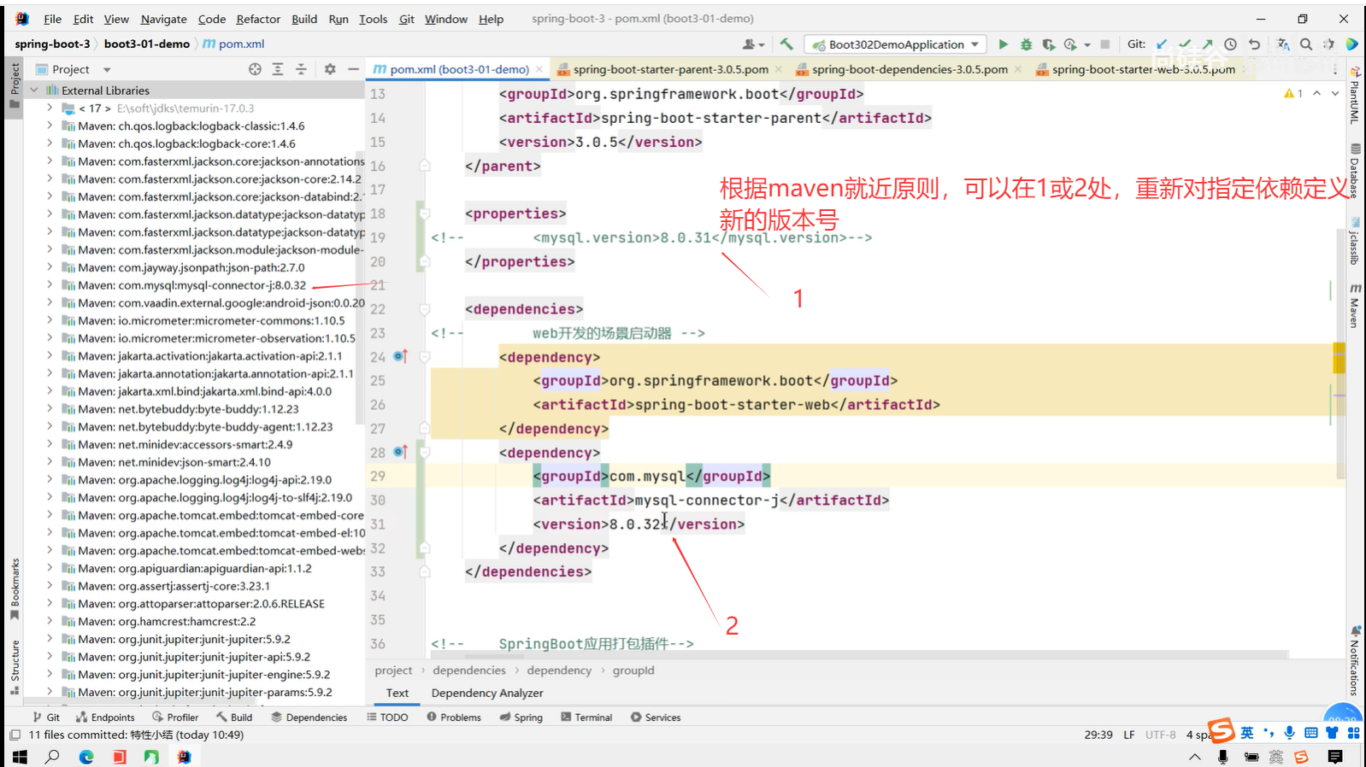1366x767 pixels.
Task: Toggle the Git tool window at bottom
Action: point(46,717)
